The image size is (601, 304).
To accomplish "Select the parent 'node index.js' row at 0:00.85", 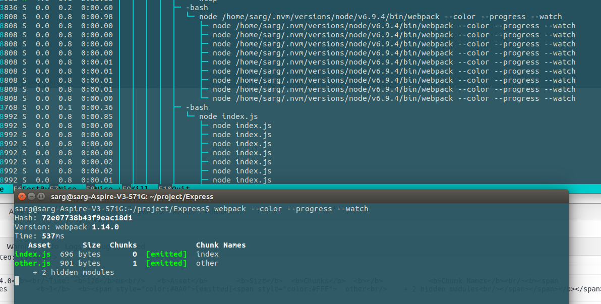I will tap(300, 116).
